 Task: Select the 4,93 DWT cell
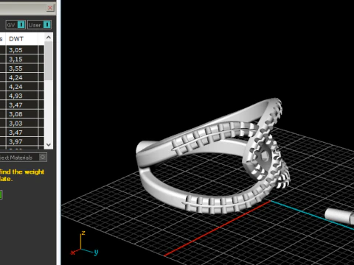click(x=22, y=96)
